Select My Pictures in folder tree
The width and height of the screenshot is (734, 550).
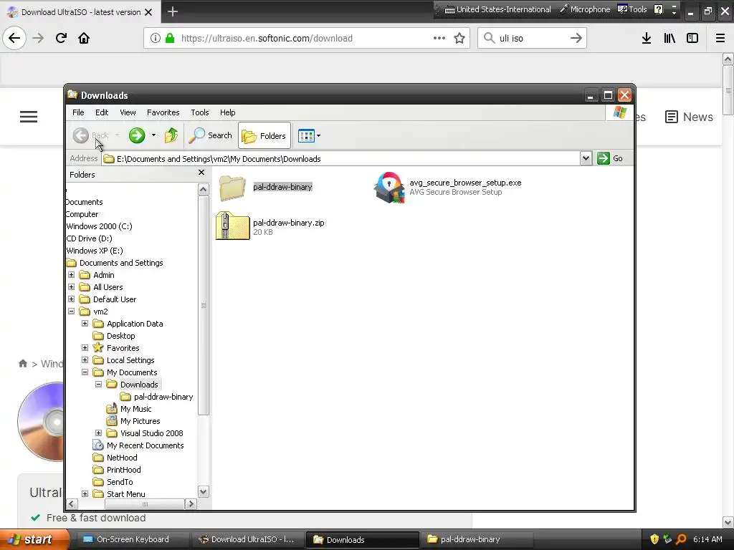(140, 421)
